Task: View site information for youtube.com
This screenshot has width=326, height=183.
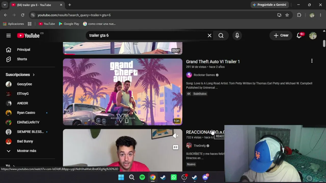Action: (x=33, y=15)
